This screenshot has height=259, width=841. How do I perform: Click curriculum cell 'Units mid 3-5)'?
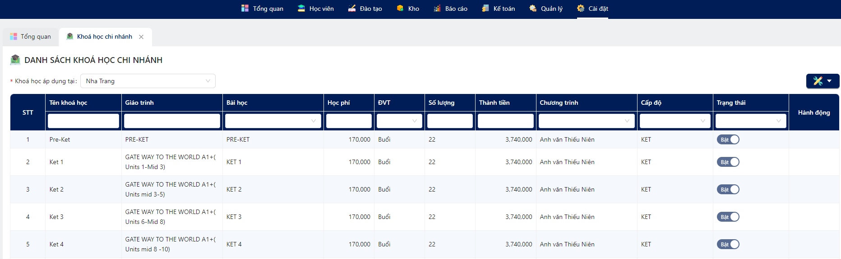click(x=172, y=189)
